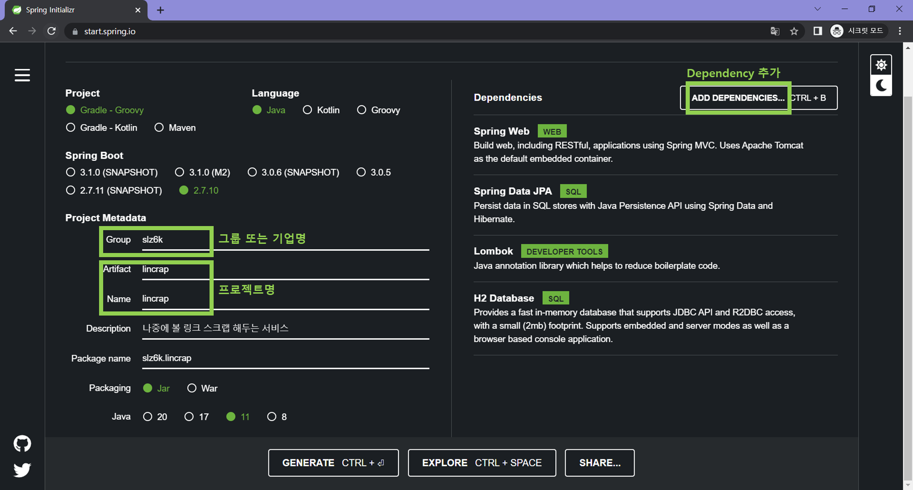Select Gradle - Groovy project type
913x490 pixels.
click(105, 110)
